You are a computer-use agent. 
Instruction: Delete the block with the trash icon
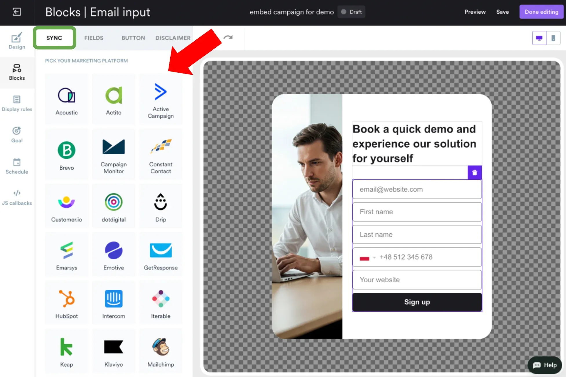coord(475,173)
